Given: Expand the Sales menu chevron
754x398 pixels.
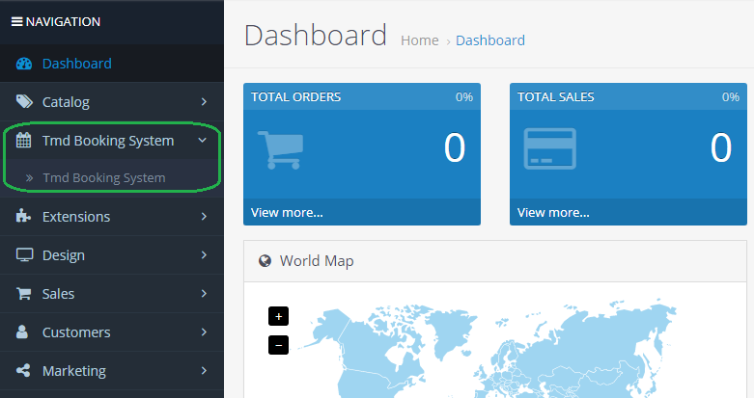Looking at the screenshot, I should click(x=204, y=293).
